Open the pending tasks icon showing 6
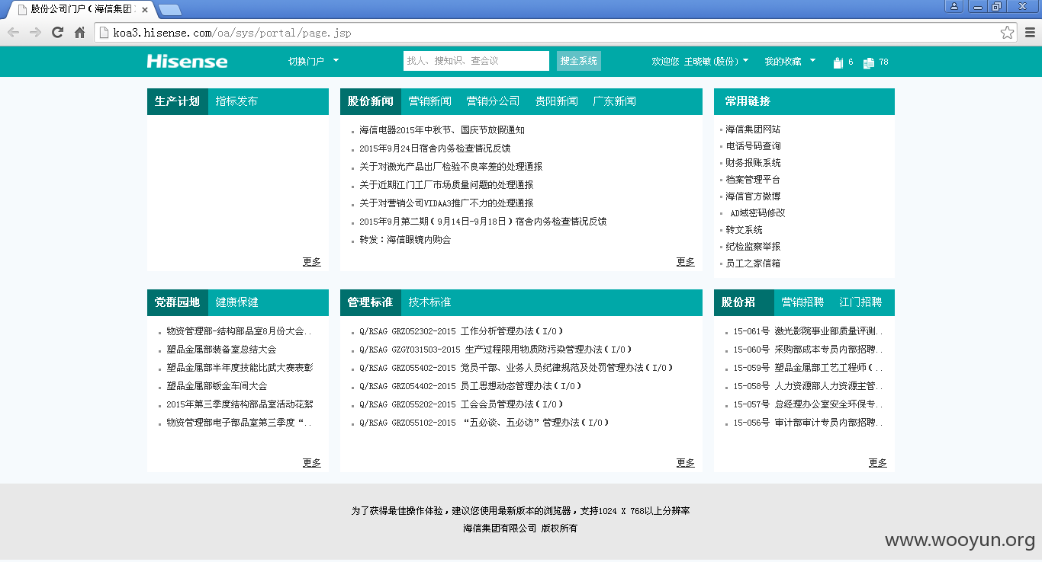The height and width of the screenshot is (562, 1042). click(x=838, y=62)
